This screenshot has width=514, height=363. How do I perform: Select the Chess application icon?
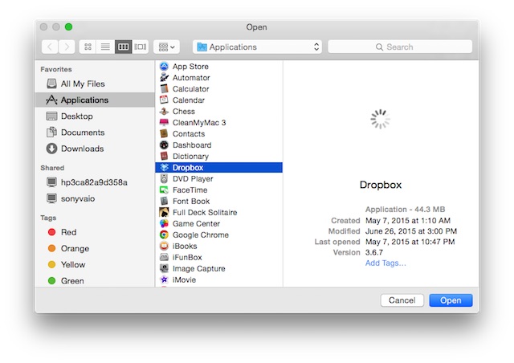coord(164,112)
